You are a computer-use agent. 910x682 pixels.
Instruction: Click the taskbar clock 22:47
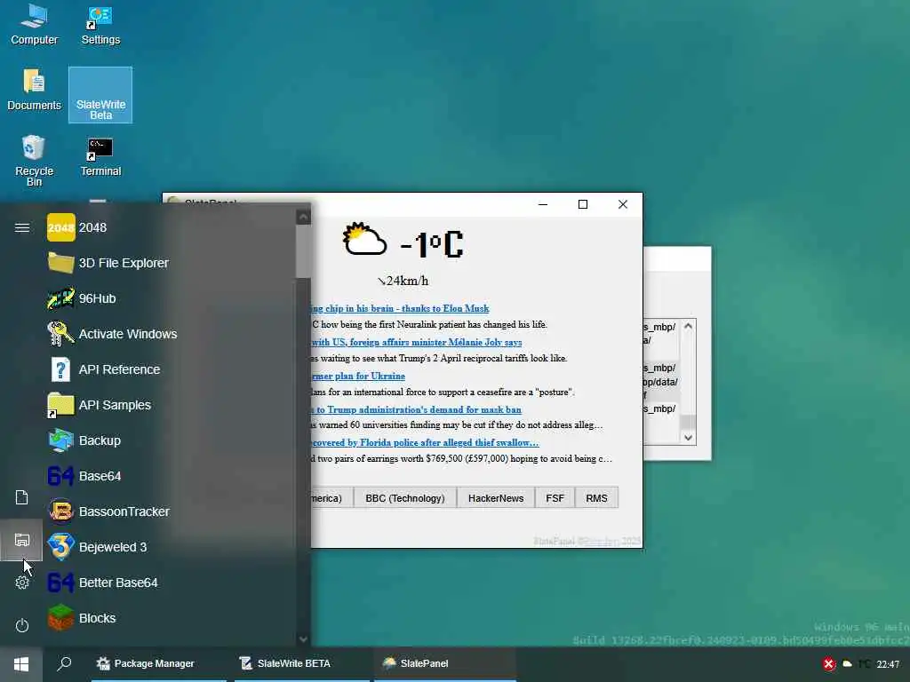click(x=888, y=664)
